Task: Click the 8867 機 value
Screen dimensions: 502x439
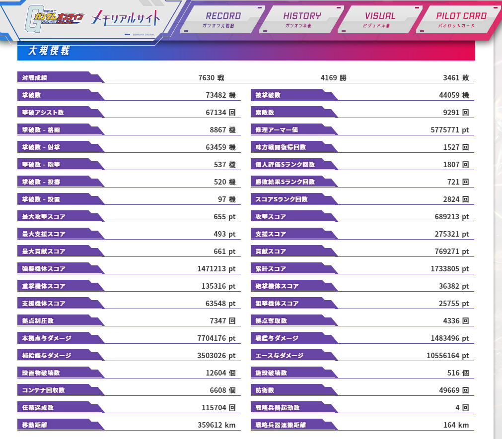Action: (x=222, y=130)
